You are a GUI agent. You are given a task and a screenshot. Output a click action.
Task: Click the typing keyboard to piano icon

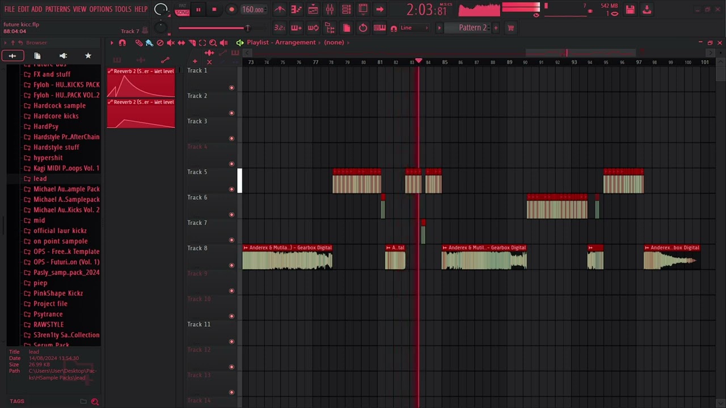379,28
